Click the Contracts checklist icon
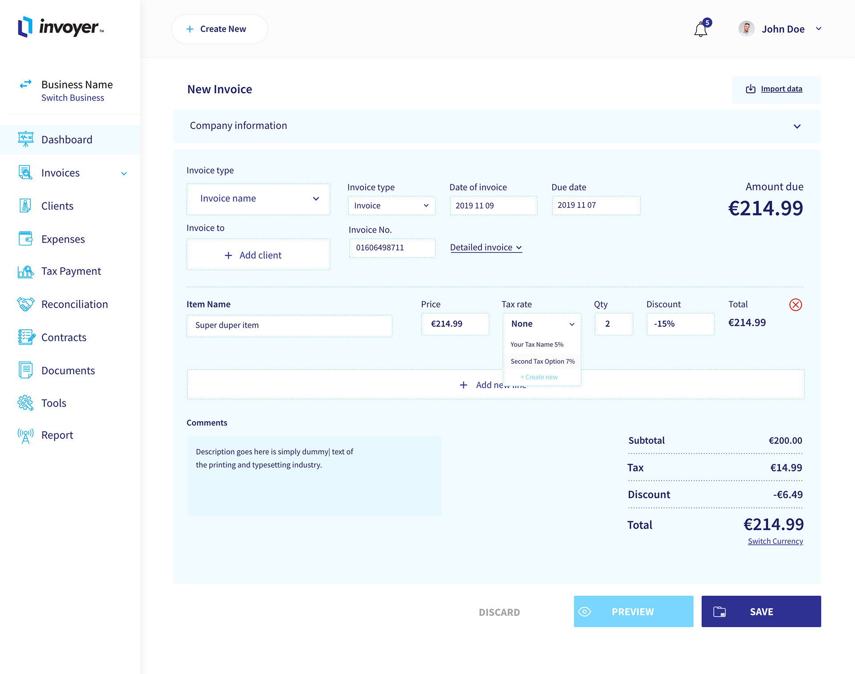 [x=25, y=337]
